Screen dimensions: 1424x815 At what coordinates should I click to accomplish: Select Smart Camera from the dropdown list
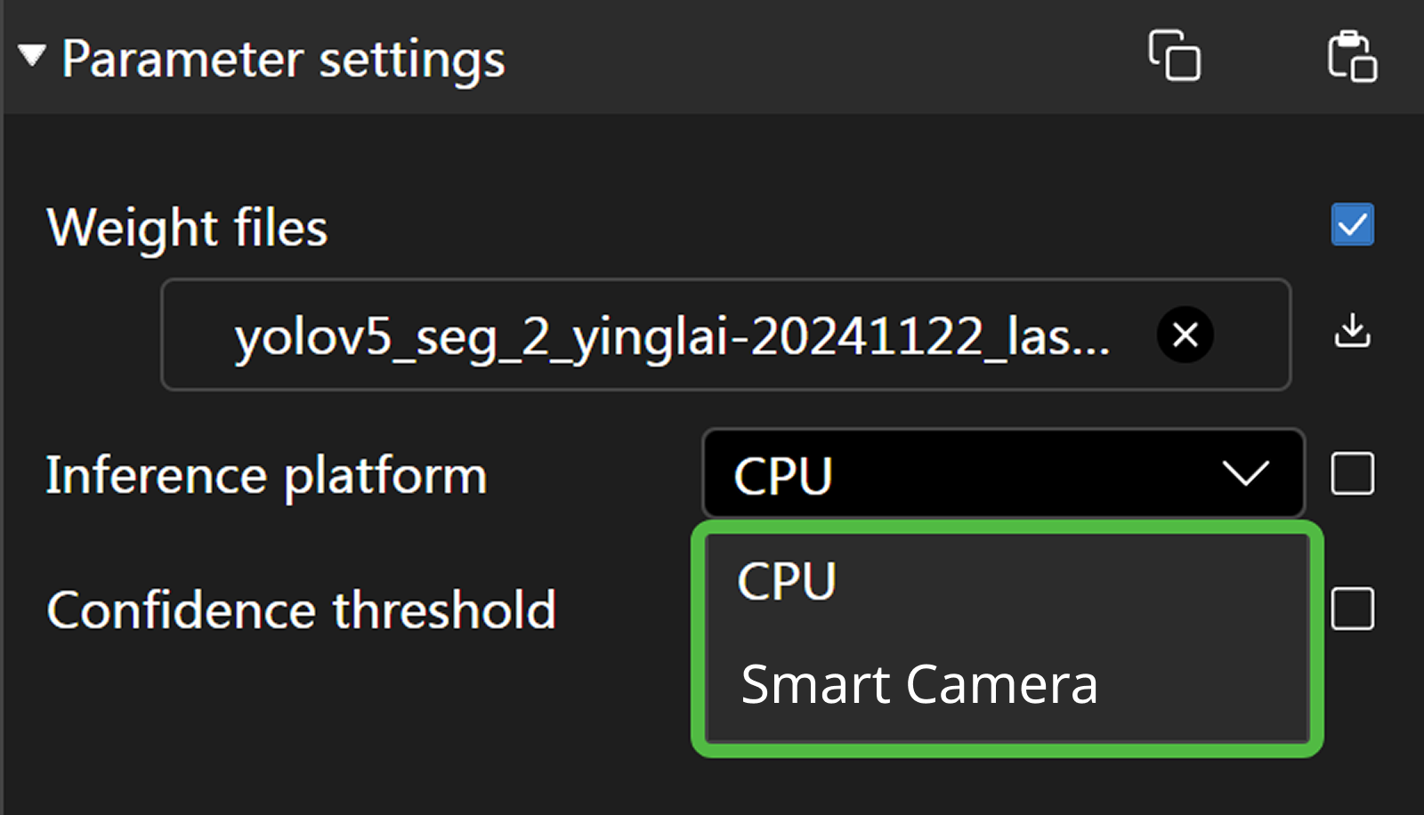click(918, 684)
